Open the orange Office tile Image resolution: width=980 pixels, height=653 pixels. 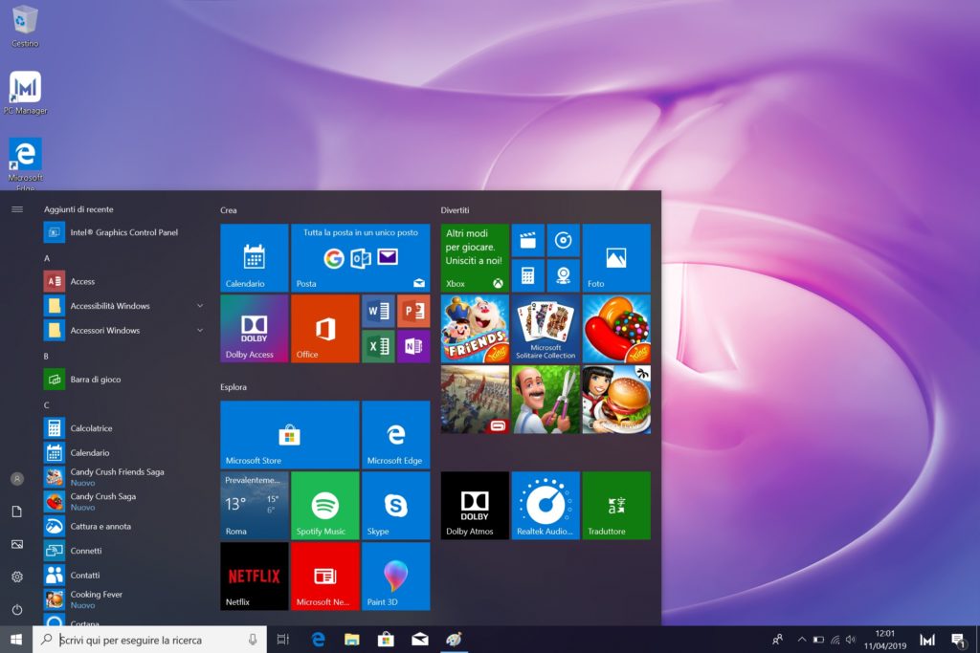coord(325,328)
